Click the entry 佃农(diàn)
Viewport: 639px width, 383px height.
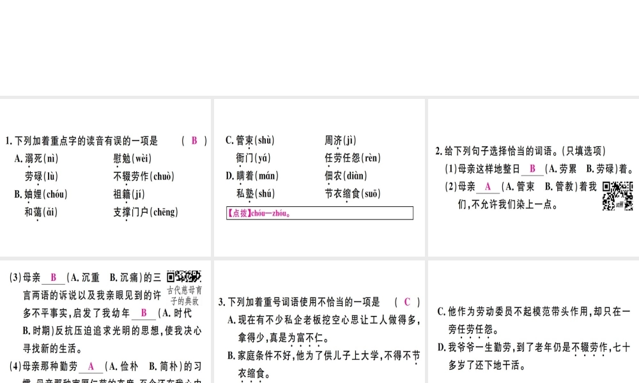346,176
